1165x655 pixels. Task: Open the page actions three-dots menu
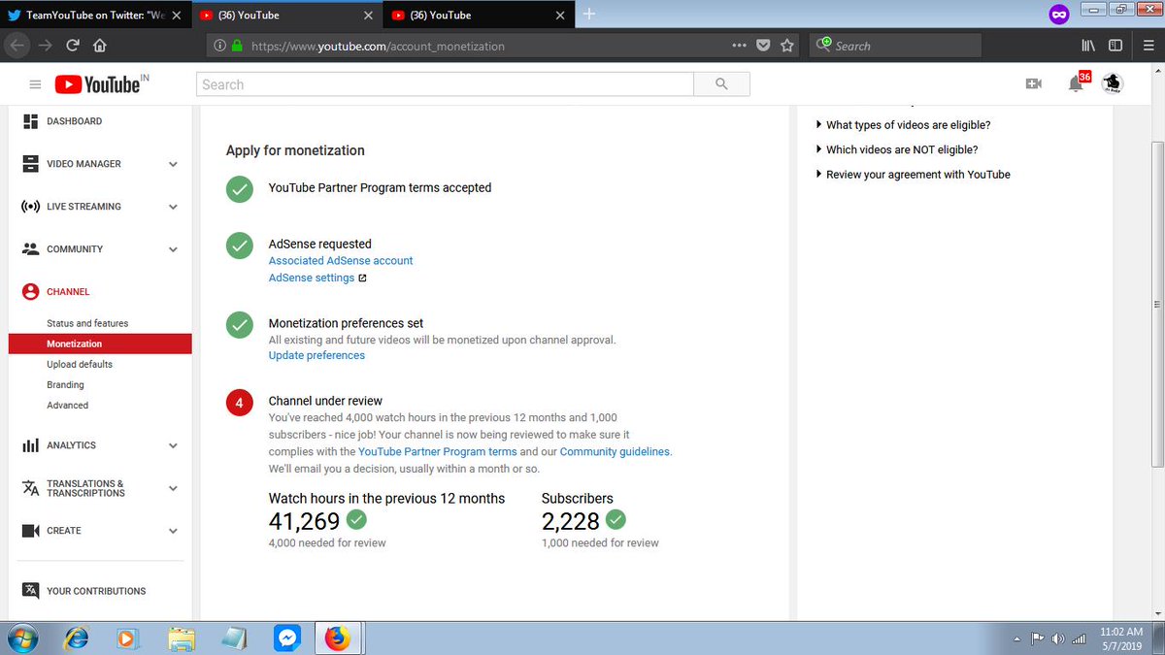[x=739, y=45]
